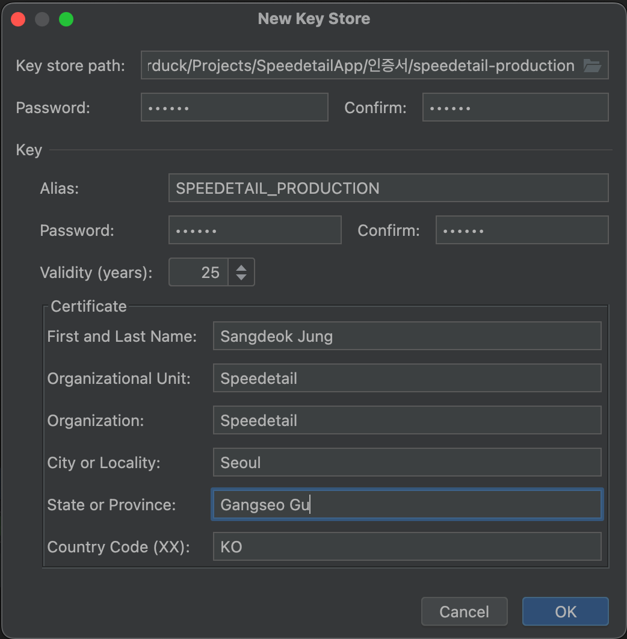Click the 'Country Code (XX):' label
Viewport: 627px width, 639px height.
click(x=119, y=547)
